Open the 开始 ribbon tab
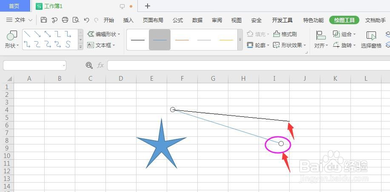 [109, 20]
